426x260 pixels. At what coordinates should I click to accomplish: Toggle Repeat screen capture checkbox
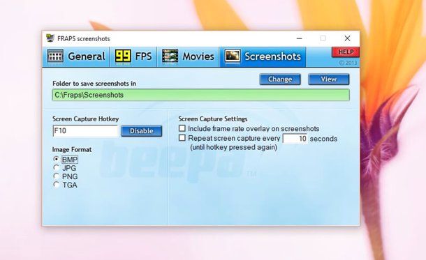pyautogui.click(x=182, y=138)
